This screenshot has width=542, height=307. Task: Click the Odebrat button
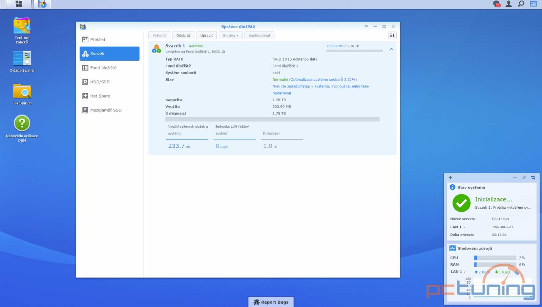point(183,35)
